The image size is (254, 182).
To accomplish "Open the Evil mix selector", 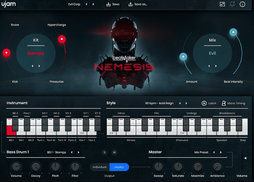I will [212, 53].
